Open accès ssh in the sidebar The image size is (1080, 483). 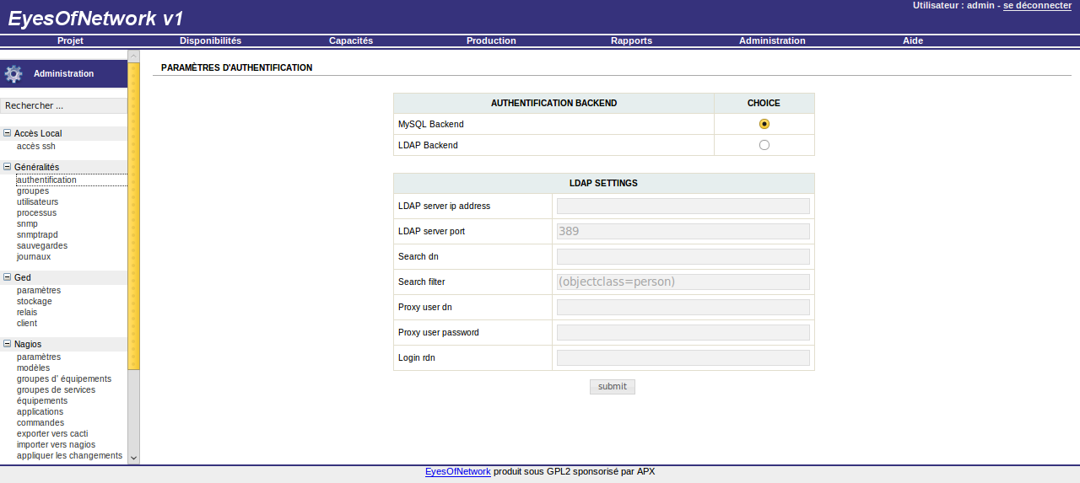click(35, 146)
